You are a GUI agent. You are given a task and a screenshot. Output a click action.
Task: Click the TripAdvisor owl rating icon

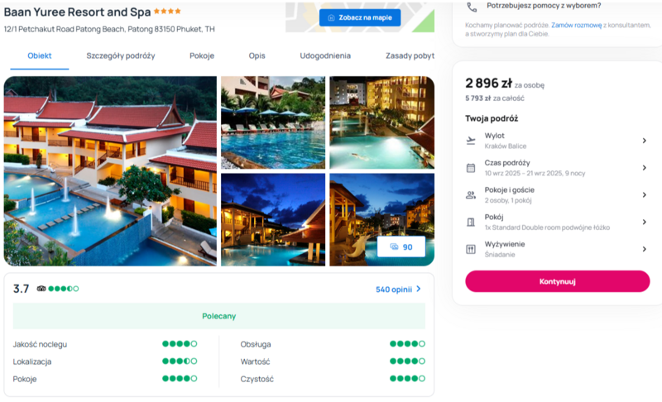click(41, 289)
